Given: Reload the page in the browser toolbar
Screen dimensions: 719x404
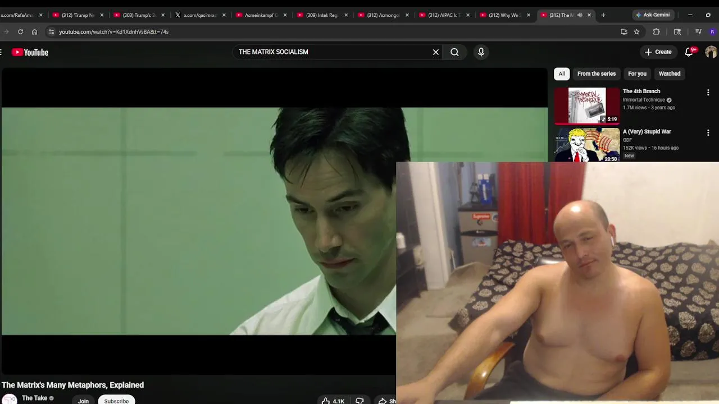Looking at the screenshot, I should tap(20, 32).
